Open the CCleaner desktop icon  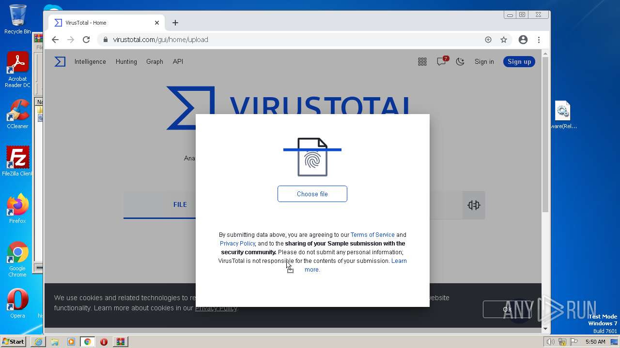17,114
